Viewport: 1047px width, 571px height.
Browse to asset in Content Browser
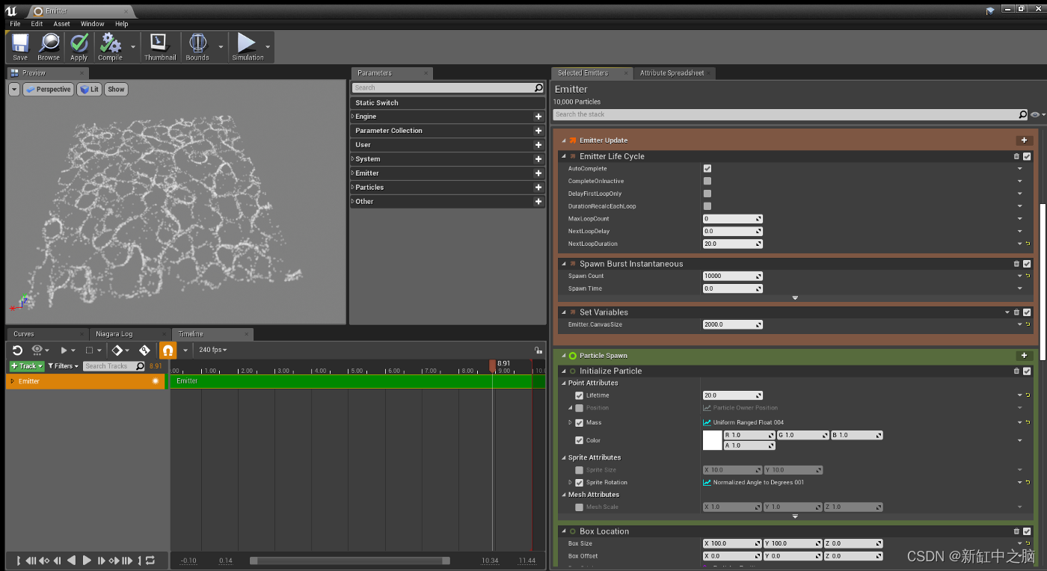coord(49,47)
